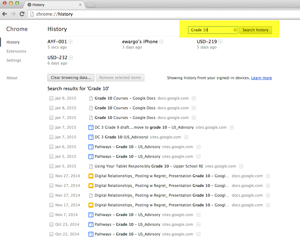Open a new tab

click(91, 5)
